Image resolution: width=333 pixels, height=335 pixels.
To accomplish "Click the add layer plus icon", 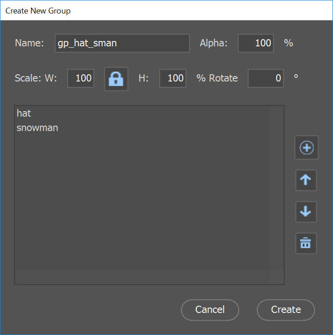I will (306, 148).
